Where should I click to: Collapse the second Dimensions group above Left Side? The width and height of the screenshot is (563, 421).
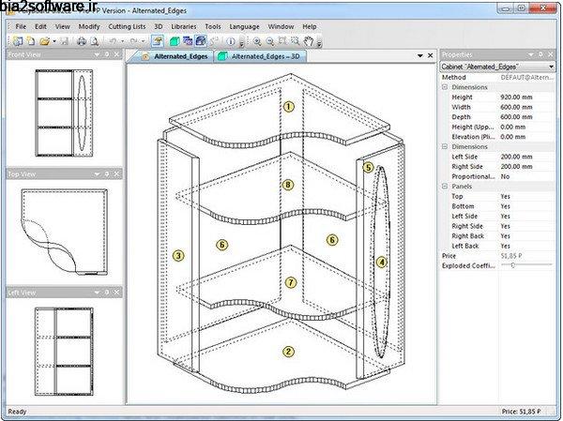coord(445,147)
